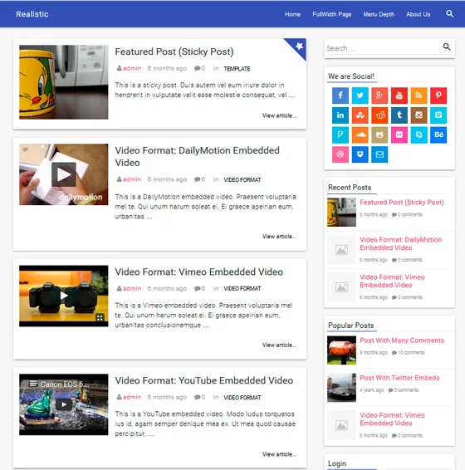Open the Home menu item

click(292, 14)
